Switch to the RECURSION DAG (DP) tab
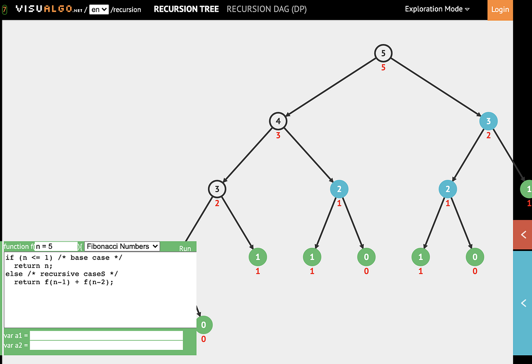532x364 pixels. coord(266,9)
